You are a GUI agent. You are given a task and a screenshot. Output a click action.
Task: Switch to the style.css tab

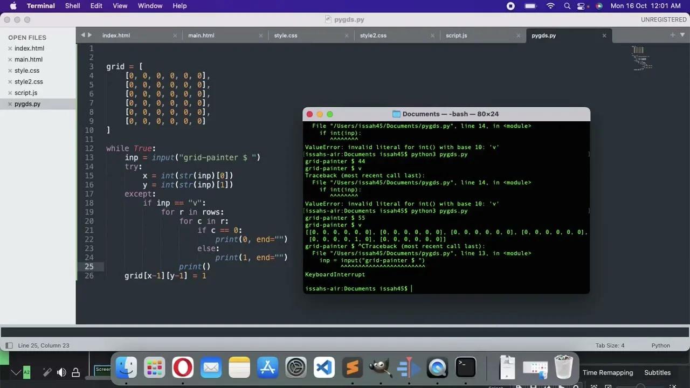coord(286,36)
